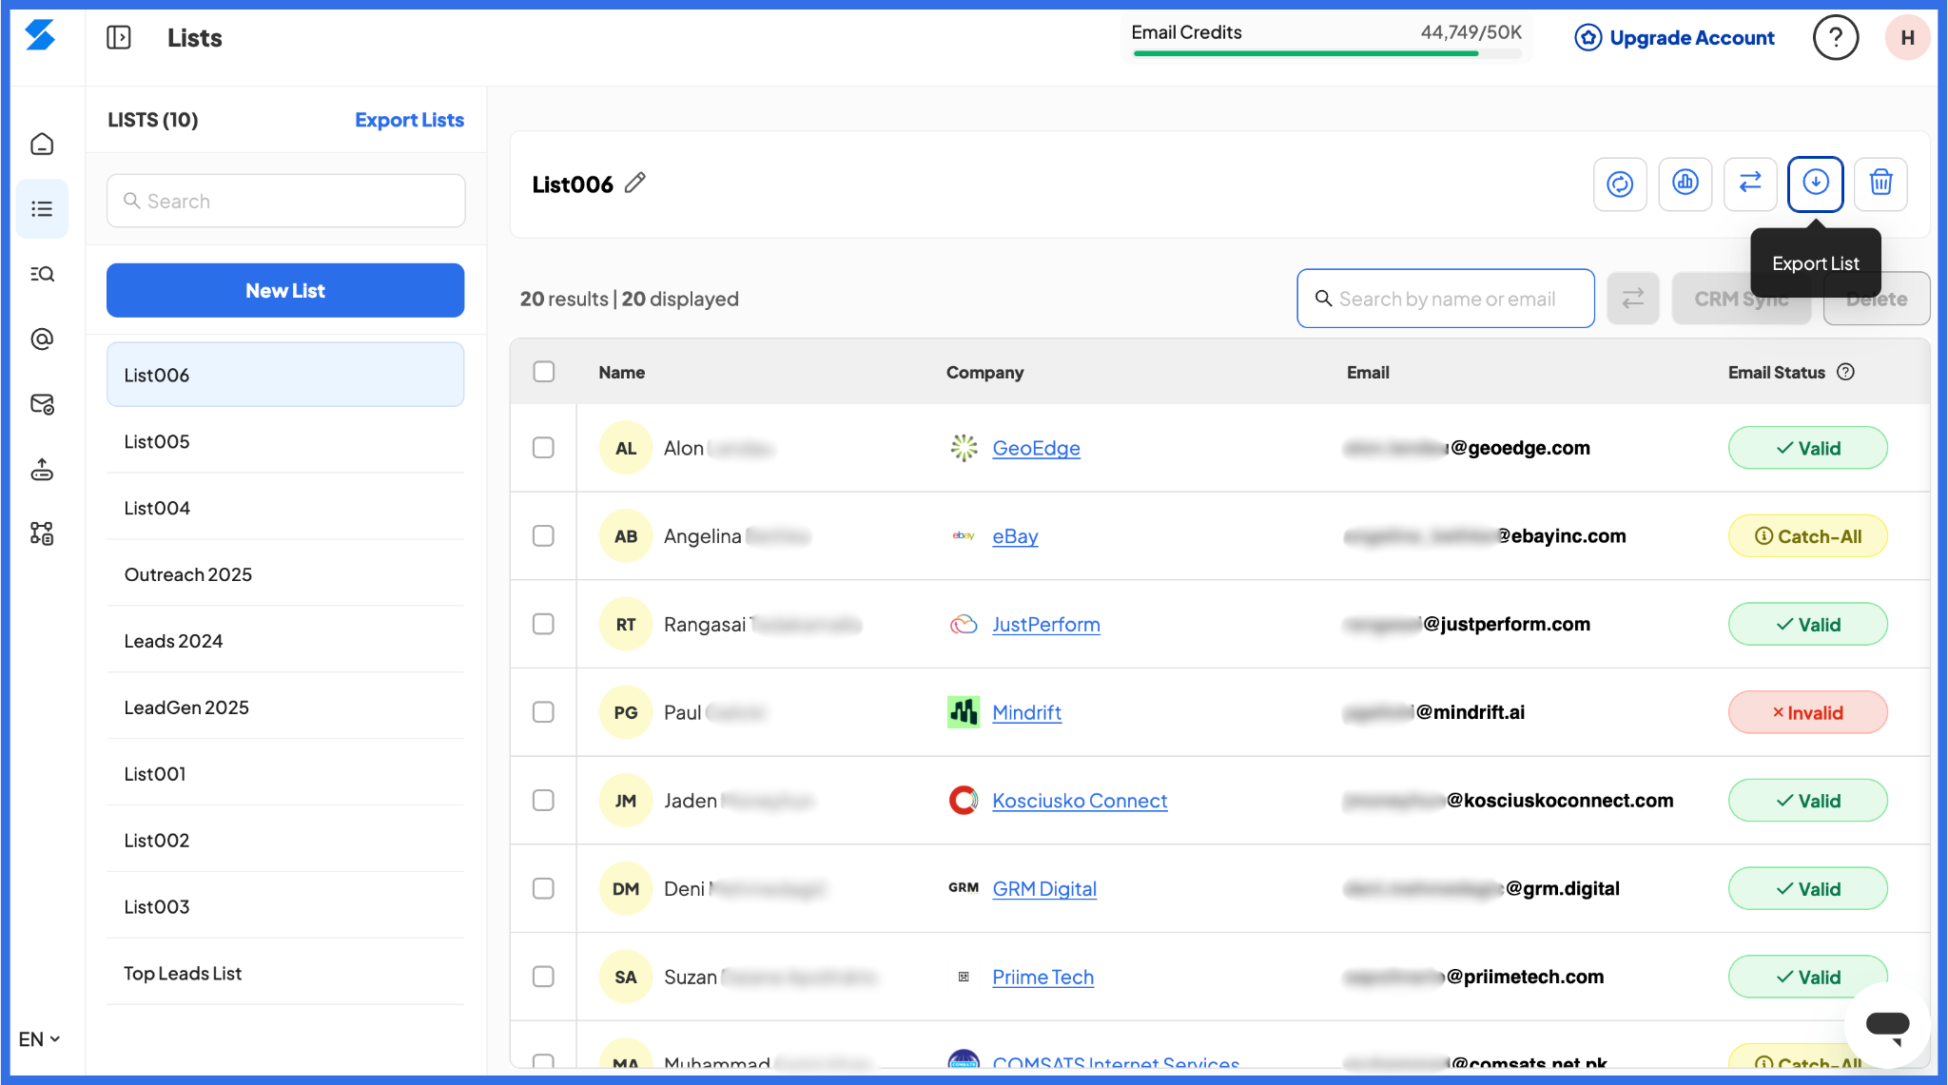Screen dimensions: 1948x1085
Task: Show the Email Status info tooltip icon
Action: click(1845, 372)
